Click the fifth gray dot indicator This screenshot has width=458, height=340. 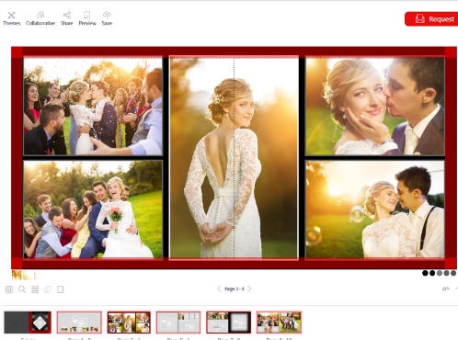[x=453, y=273]
